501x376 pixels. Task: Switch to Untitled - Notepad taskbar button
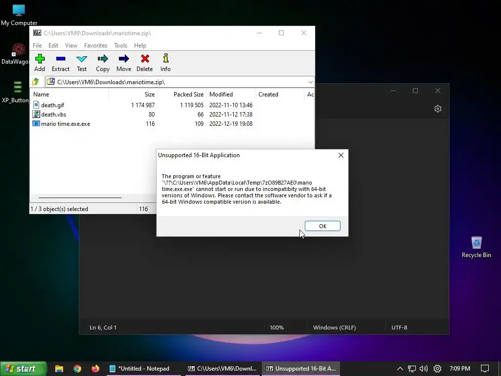(x=143, y=369)
